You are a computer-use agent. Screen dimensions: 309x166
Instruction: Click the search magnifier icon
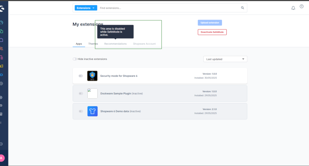click(243, 8)
